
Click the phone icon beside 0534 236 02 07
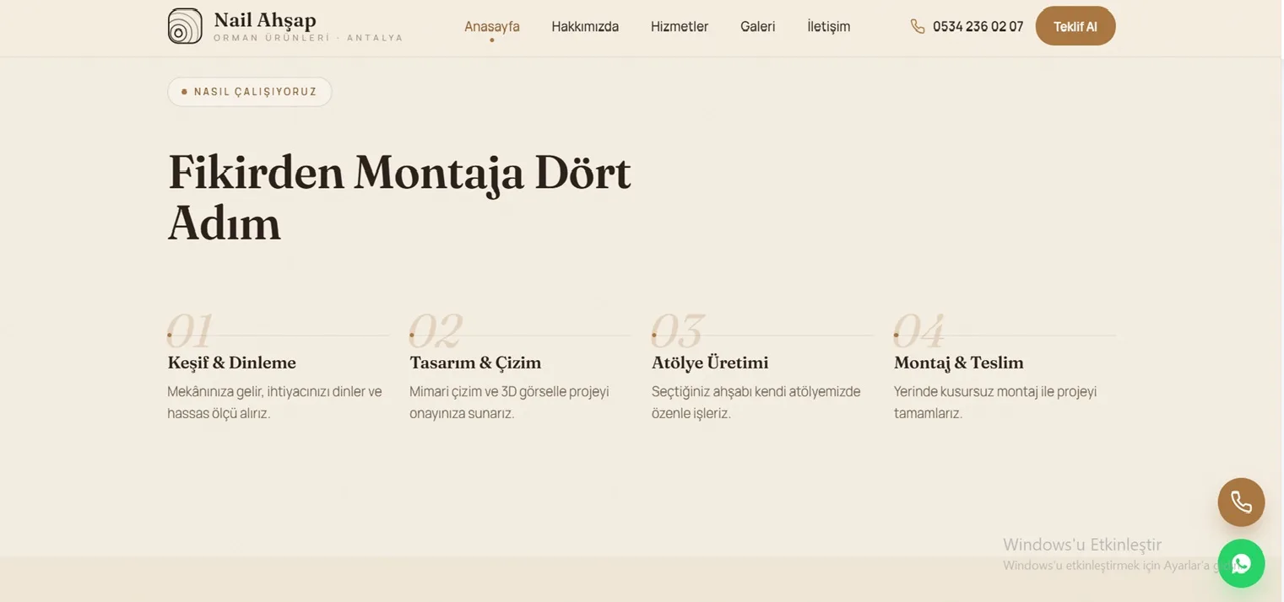918,26
